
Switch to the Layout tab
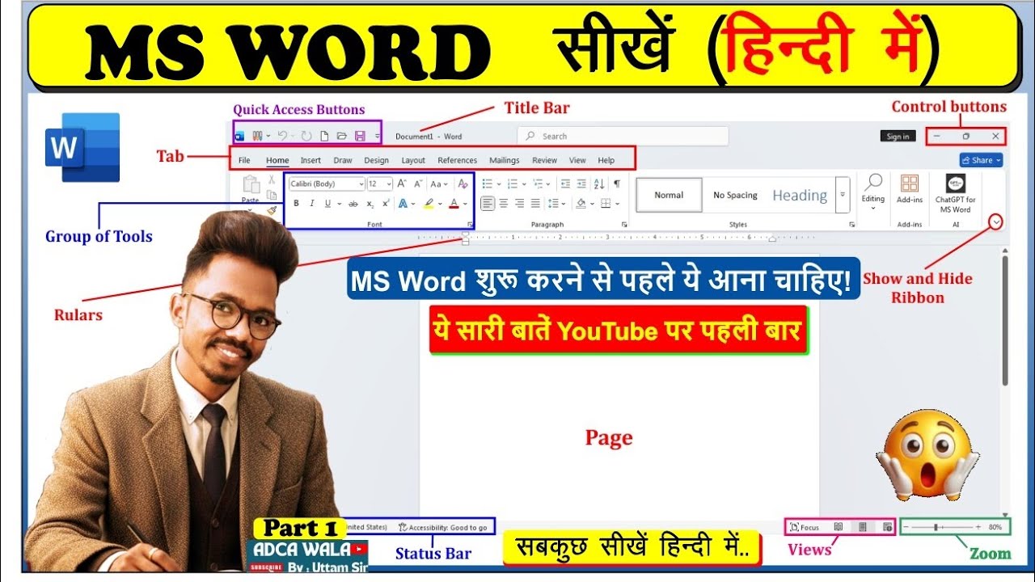pyautogui.click(x=413, y=160)
